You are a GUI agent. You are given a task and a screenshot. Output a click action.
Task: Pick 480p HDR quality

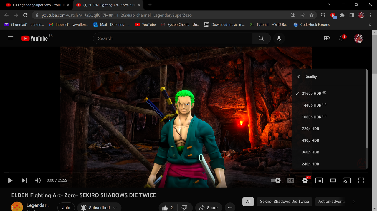click(x=328, y=141)
